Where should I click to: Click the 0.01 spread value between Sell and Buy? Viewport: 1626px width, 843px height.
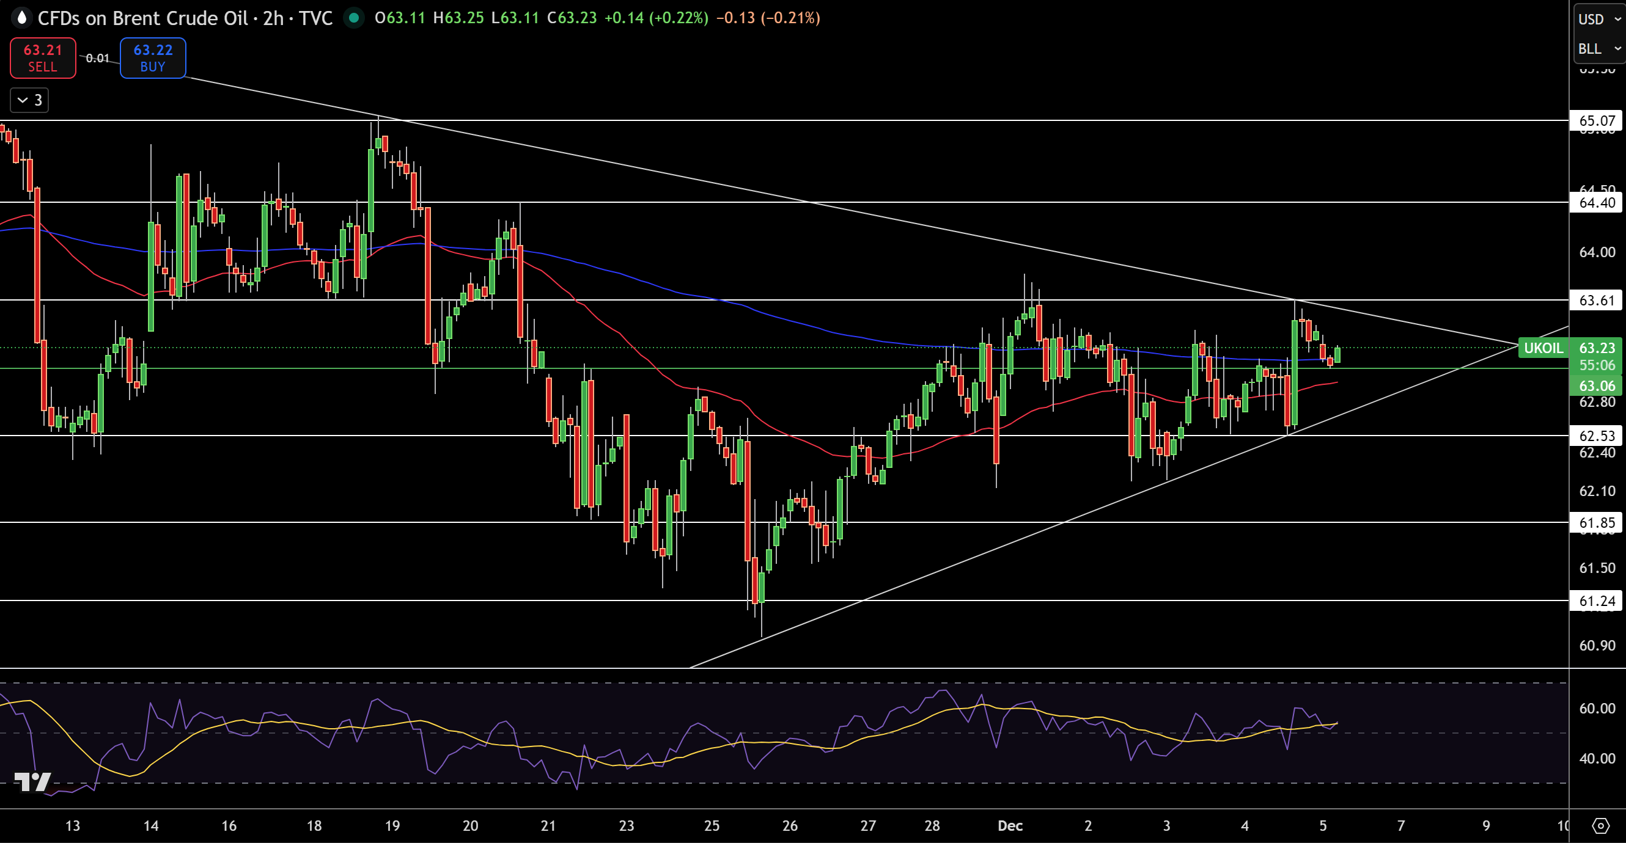pyautogui.click(x=98, y=58)
